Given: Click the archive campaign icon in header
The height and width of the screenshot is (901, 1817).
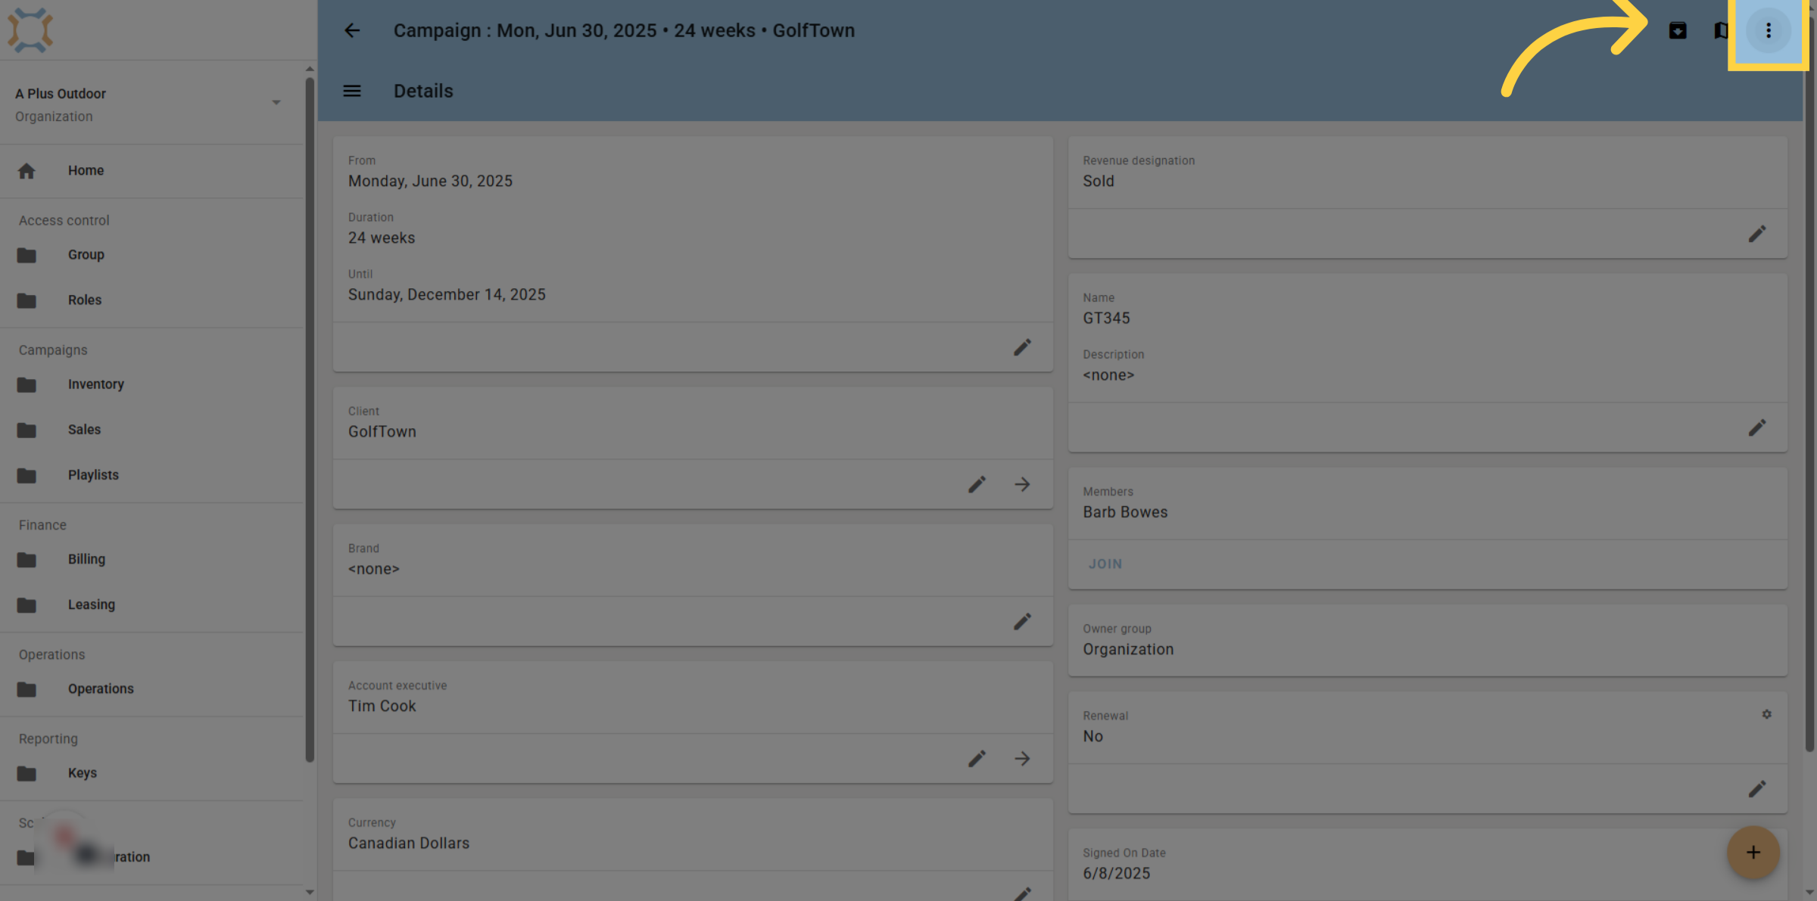Looking at the screenshot, I should [1678, 30].
